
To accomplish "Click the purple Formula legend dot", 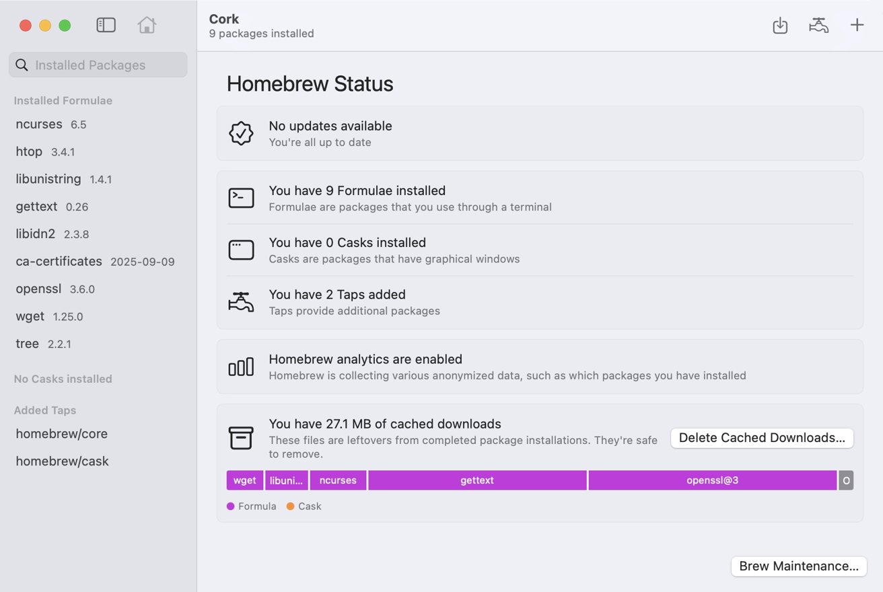I will coord(231,506).
